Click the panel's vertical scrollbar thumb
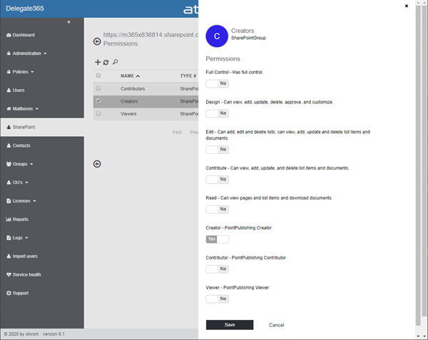Screen dimensions: 428x340 (x=418, y=165)
